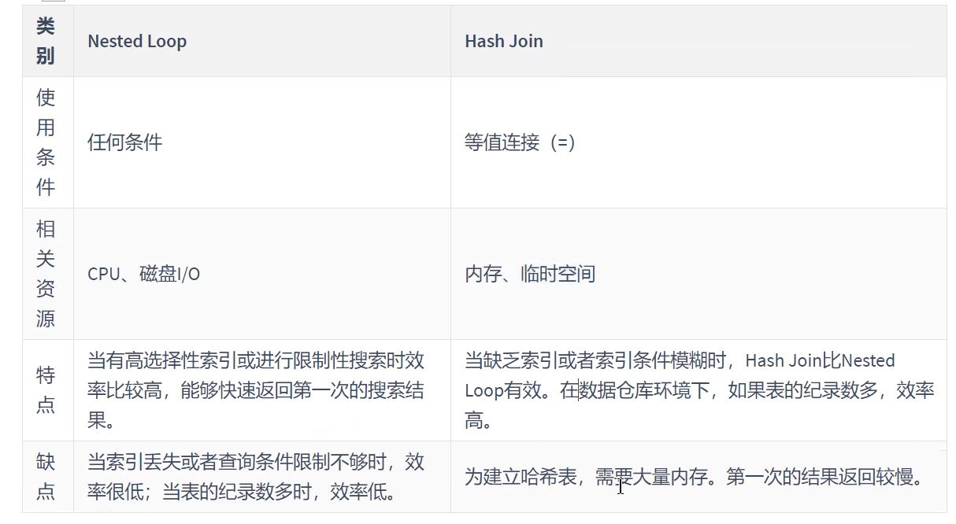Select the 内存、临时空间 cell
956x524 pixels.
tap(698, 274)
